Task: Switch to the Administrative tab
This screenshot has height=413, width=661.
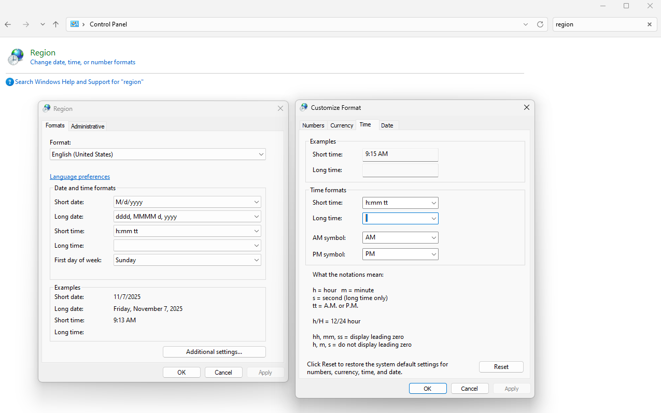Action: coord(88,126)
